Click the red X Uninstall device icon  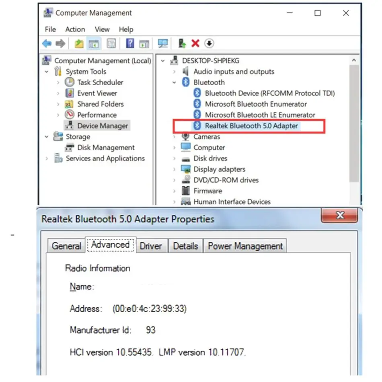(x=195, y=43)
